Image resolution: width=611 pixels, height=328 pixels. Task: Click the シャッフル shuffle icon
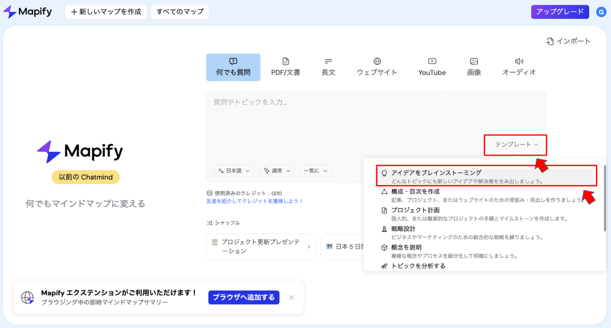pos(209,222)
